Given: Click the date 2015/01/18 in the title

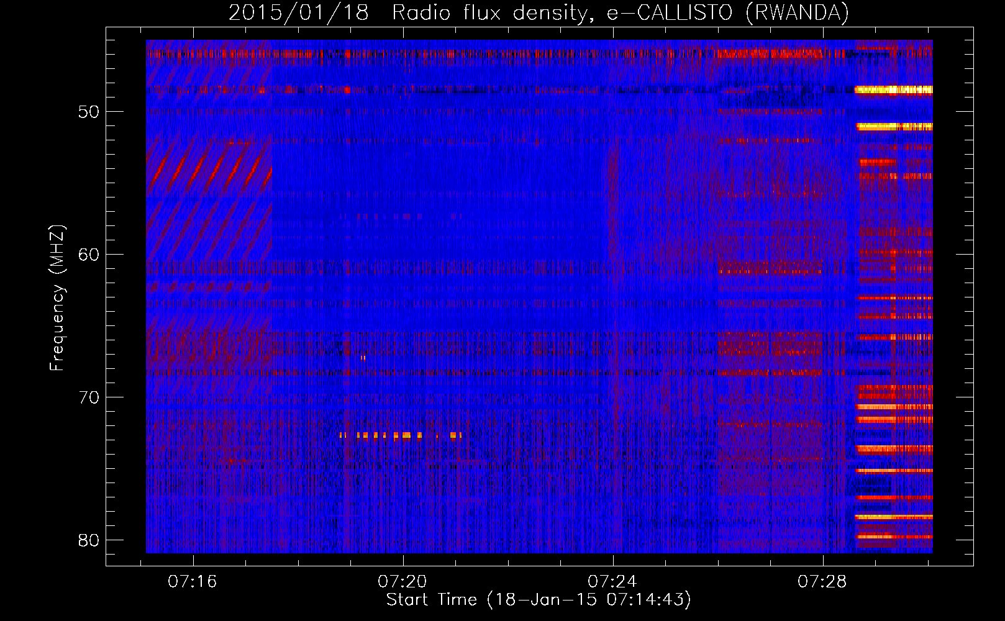Looking at the screenshot, I should pyautogui.click(x=299, y=12).
